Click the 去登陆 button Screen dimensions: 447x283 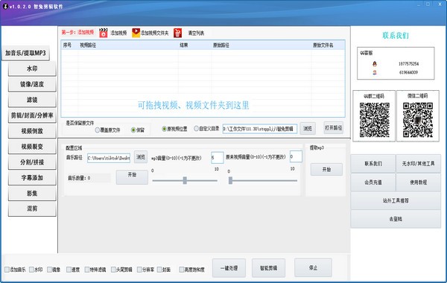[x=396, y=219]
